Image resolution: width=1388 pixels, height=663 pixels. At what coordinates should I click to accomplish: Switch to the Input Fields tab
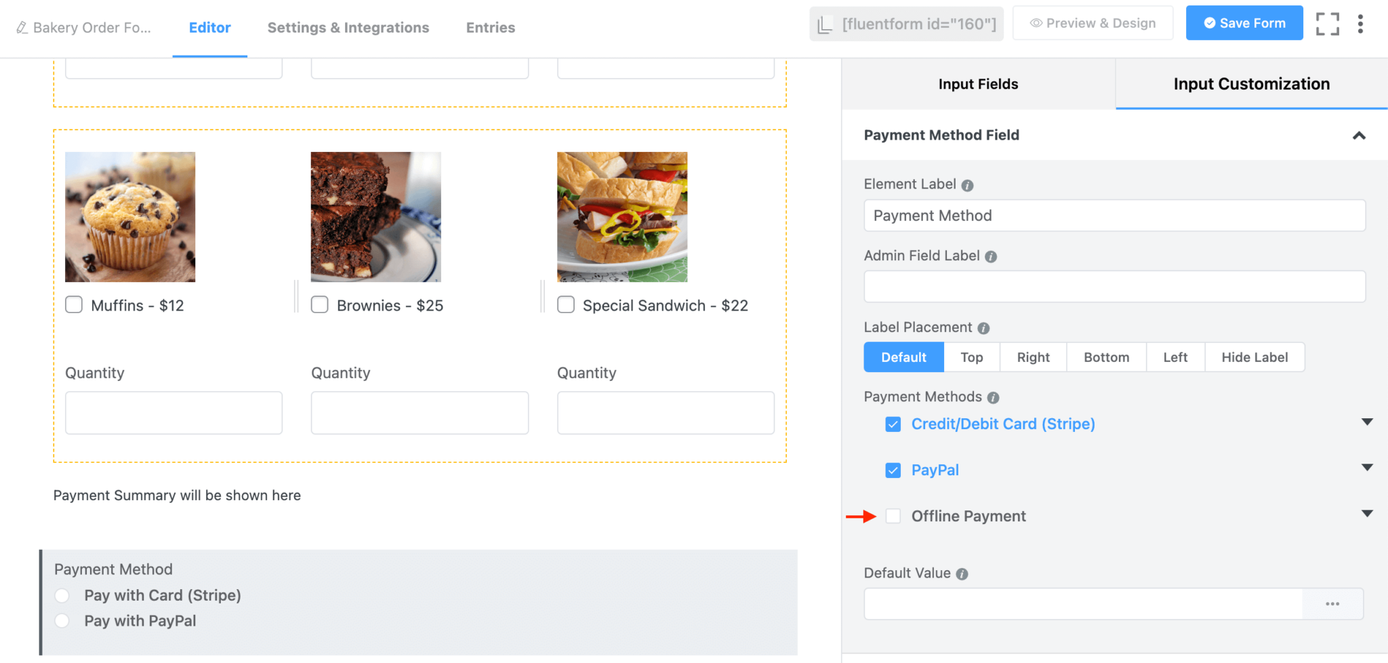coord(978,83)
